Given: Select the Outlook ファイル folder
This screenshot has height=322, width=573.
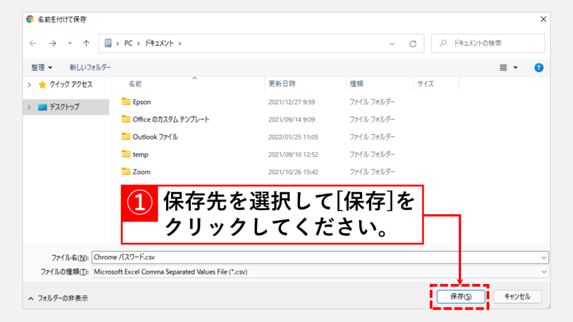Looking at the screenshot, I should [155, 137].
